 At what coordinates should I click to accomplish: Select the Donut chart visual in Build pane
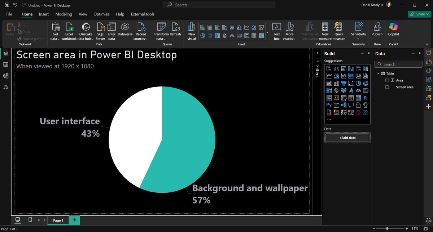pos(366,83)
